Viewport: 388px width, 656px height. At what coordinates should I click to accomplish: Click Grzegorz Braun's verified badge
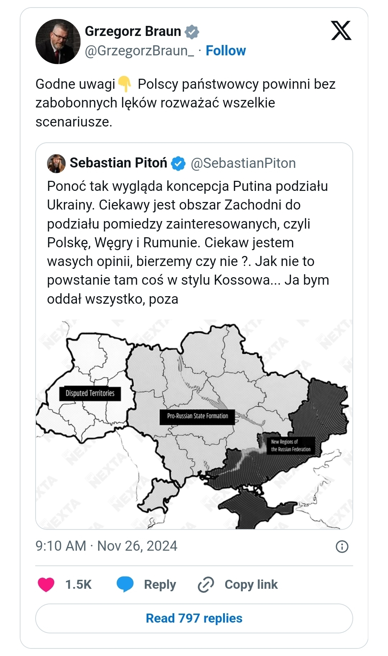click(x=192, y=32)
